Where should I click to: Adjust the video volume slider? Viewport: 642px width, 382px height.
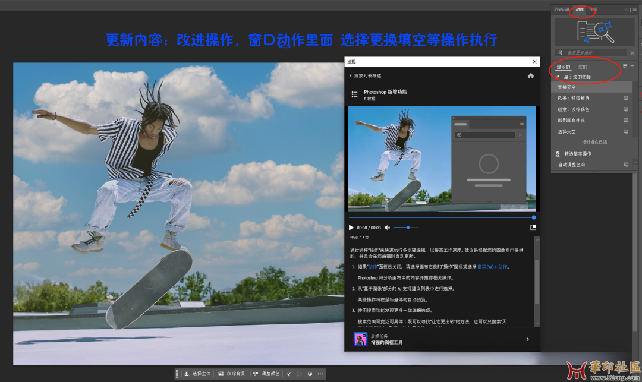pos(406,228)
